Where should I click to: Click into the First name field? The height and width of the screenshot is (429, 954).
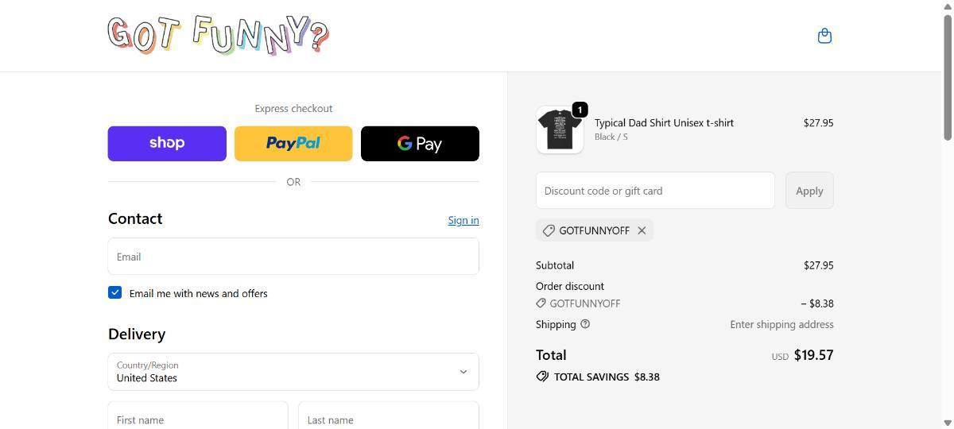point(198,419)
